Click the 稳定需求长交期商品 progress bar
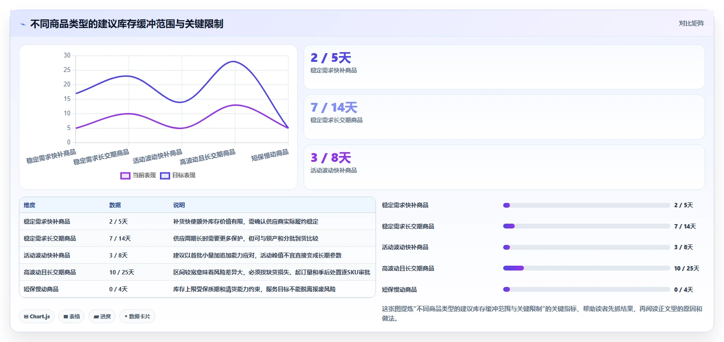Viewport: 724px width, 342px height. click(587, 226)
